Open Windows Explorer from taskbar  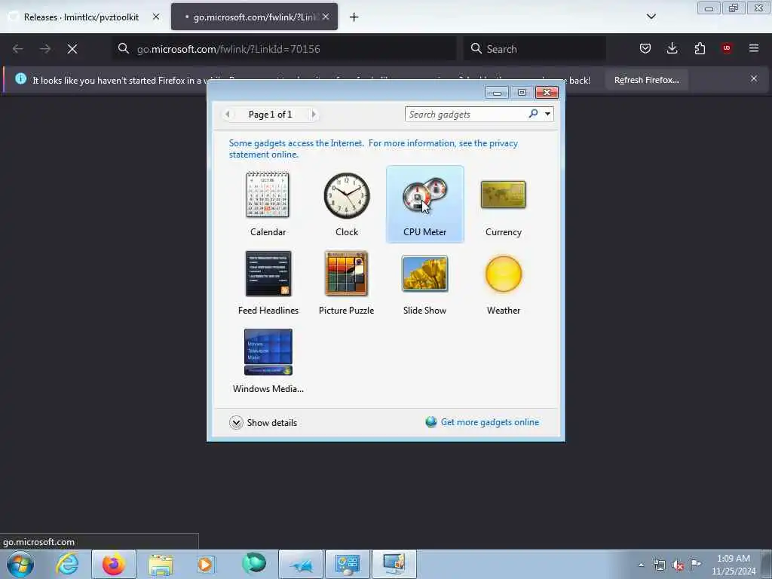pyautogui.click(x=161, y=565)
